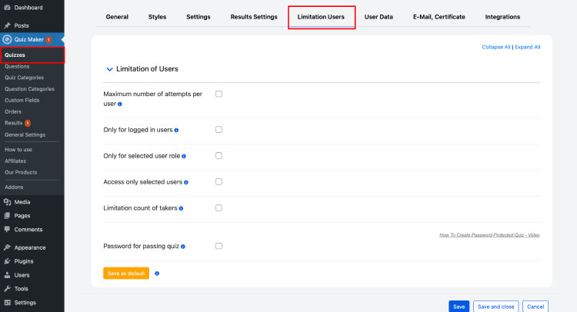Click info icon for Access only selected users

tap(186, 182)
